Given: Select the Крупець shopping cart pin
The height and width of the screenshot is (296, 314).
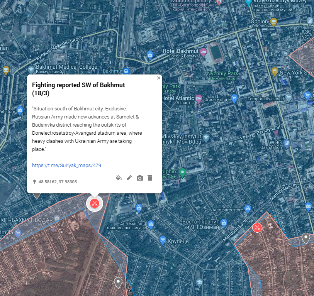Looking at the screenshot, I should (x=163, y=240).
